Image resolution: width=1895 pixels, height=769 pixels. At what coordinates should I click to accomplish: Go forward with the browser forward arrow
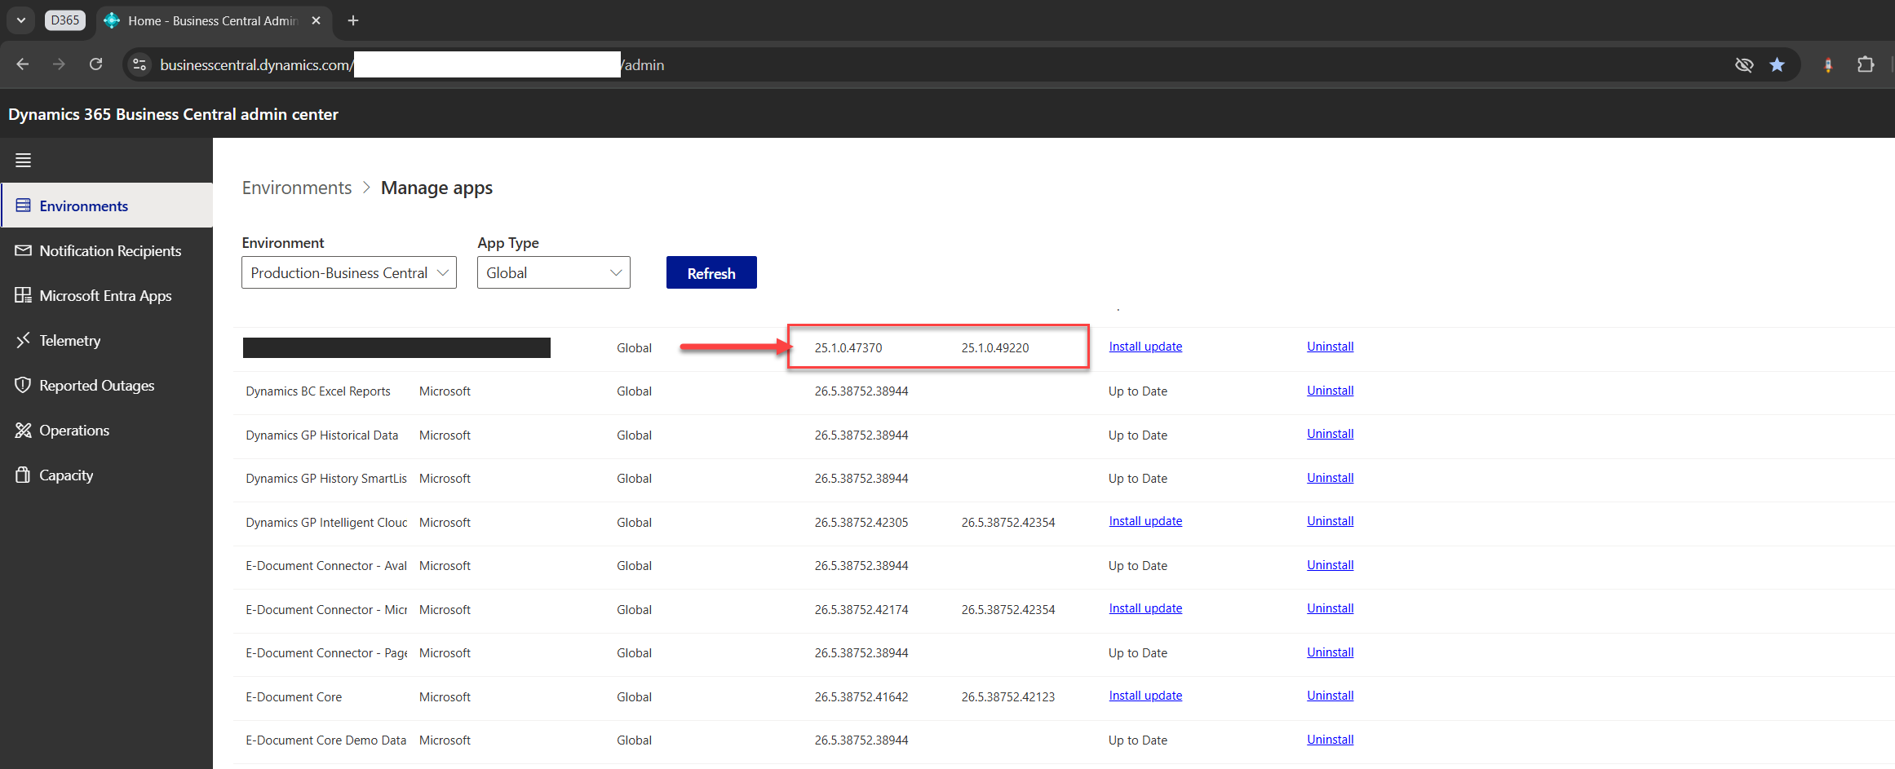(x=59, y=64)
